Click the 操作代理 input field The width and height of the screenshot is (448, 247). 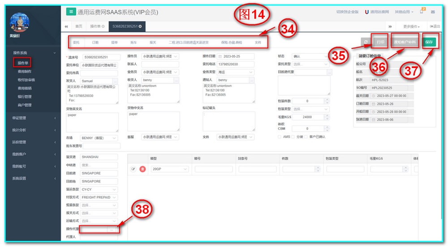point(94,229)
